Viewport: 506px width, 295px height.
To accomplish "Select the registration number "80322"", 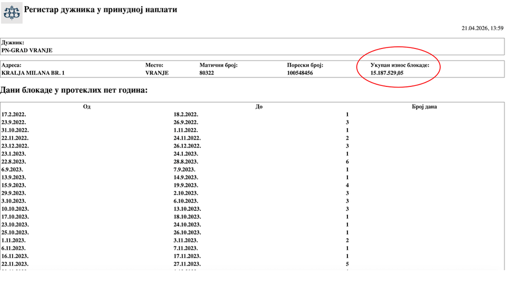I will click(207, 73).
